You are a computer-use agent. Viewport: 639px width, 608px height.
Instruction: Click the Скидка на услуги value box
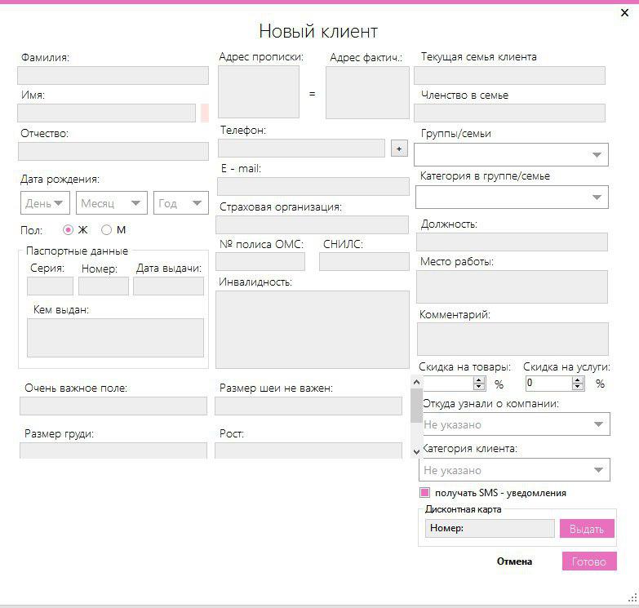tap(549, 384)
